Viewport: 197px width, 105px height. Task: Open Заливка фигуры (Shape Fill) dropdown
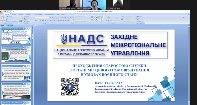[127, 17]
